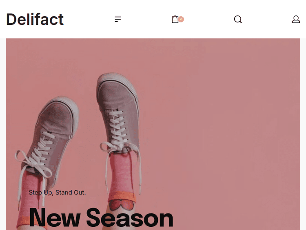This screenshot has width=306, height=230.
Task: Click the search magnifier icon
Action: point(238,19)
